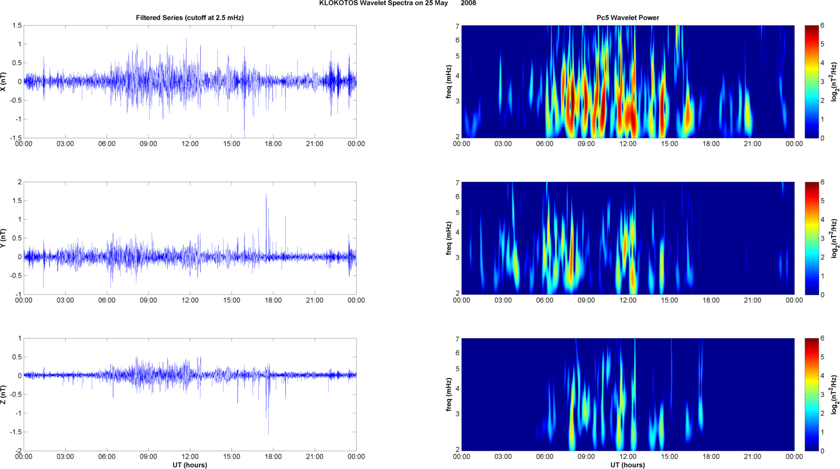
Task: Click the X component wavelet power spectrogram
Action: pos(628,82)
